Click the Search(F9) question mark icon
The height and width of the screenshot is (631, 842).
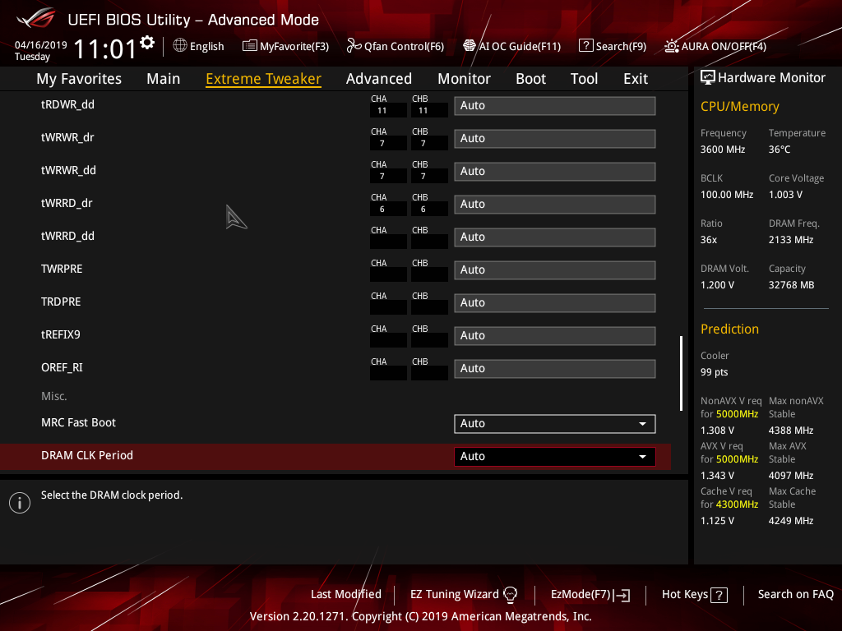pos(585,46)
